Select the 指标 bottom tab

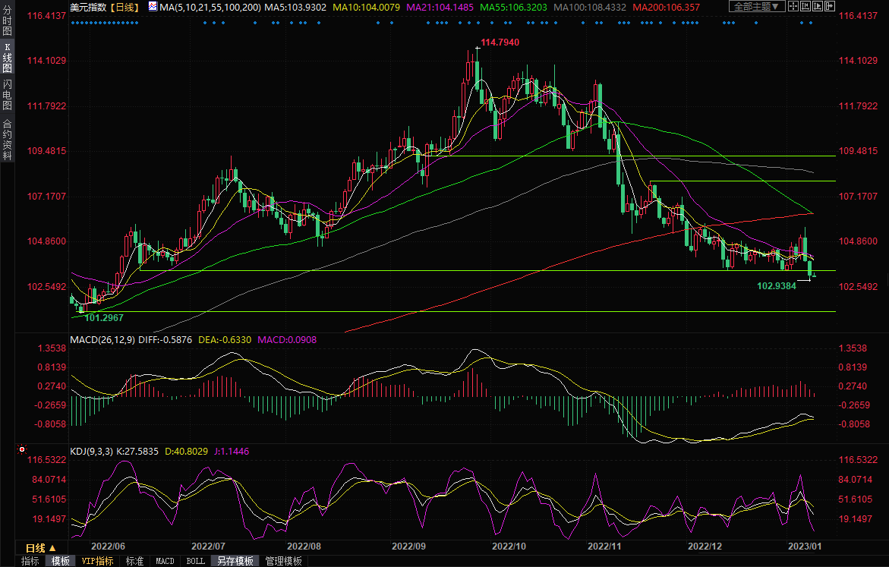(x=30, y=562)
